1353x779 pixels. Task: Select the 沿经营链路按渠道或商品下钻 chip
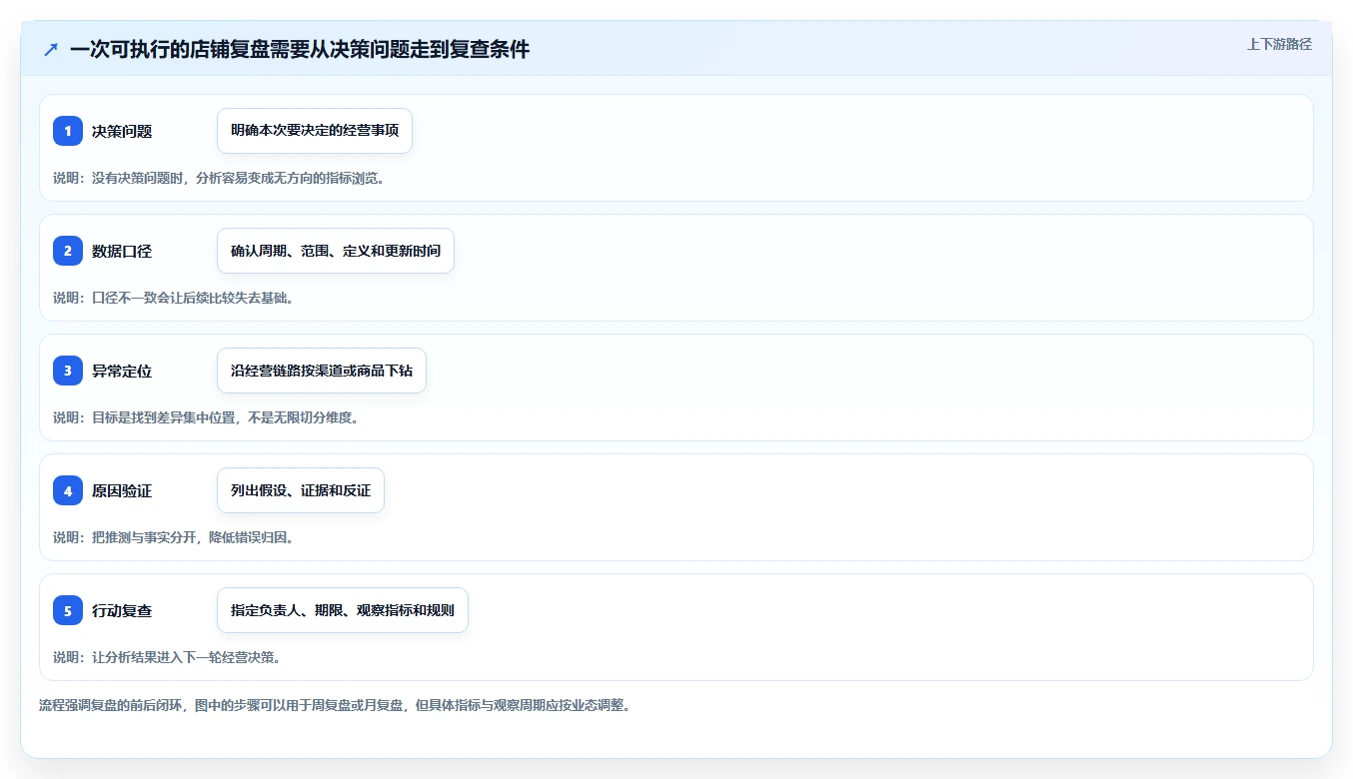(322, 371)
